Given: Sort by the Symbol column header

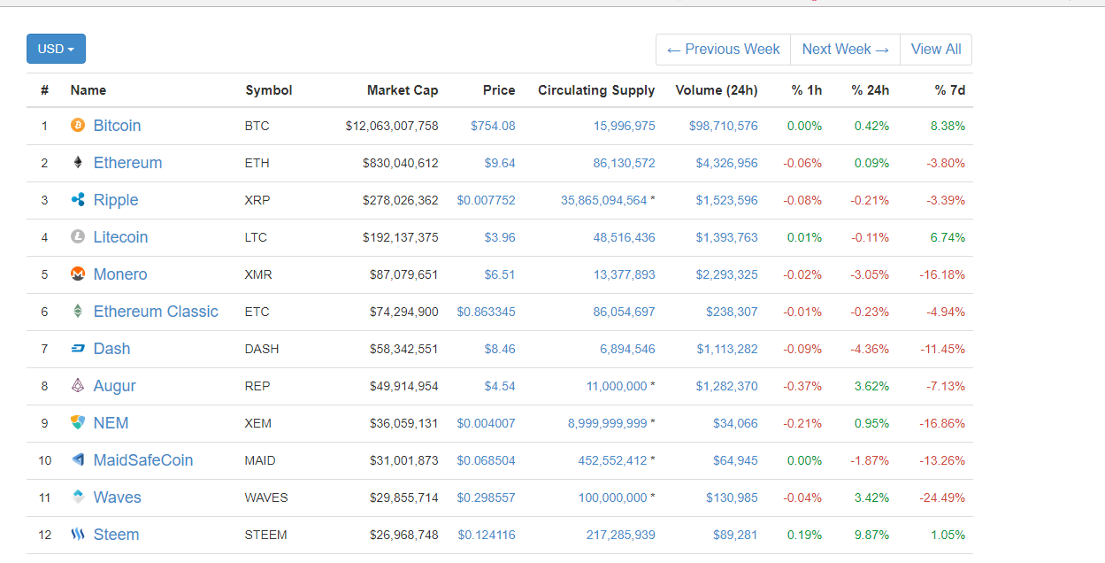Looking at the screenshot, I should (269, 90).
